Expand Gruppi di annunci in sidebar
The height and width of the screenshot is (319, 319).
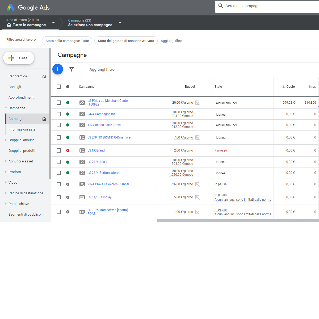click(22, 140)
